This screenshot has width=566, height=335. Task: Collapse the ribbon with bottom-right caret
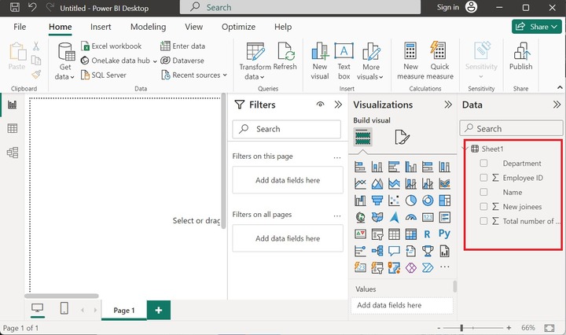tap(560, 87)
